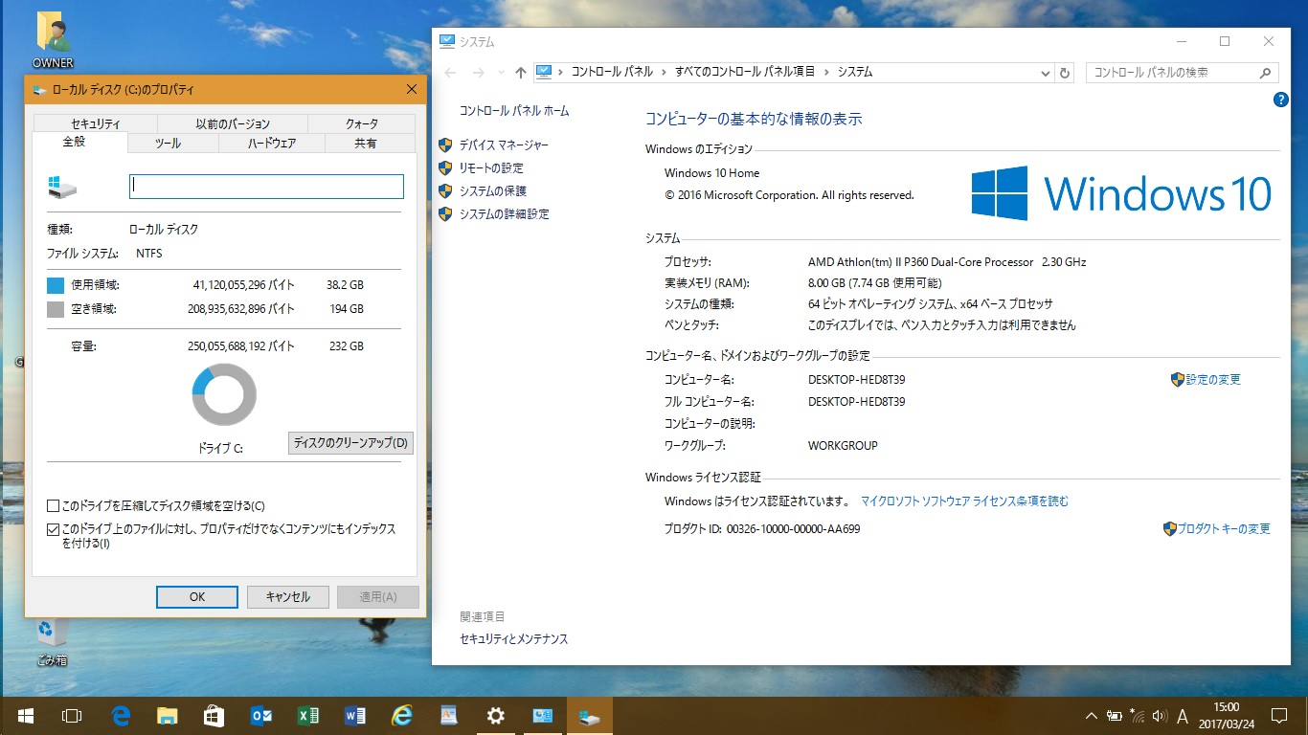Go up one level with up arrow
The image size is (1308, 735).
(521, 73)
